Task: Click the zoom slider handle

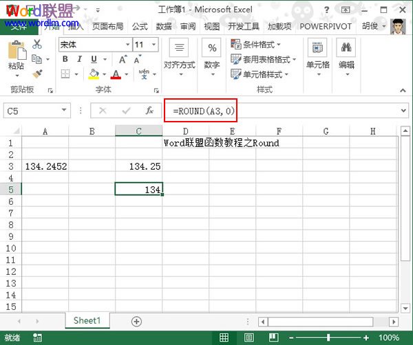Action: click(328, 337)
